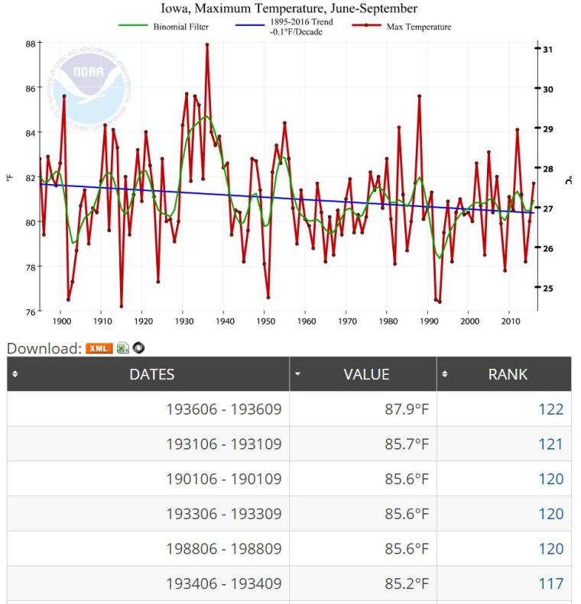Open rank 117 link
Viewport: 581px width, 604px height.
tap(550, 583)
